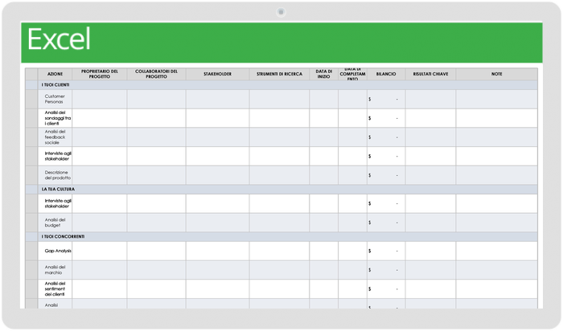Click the BILANCIO column header

[x=385, y=74]
